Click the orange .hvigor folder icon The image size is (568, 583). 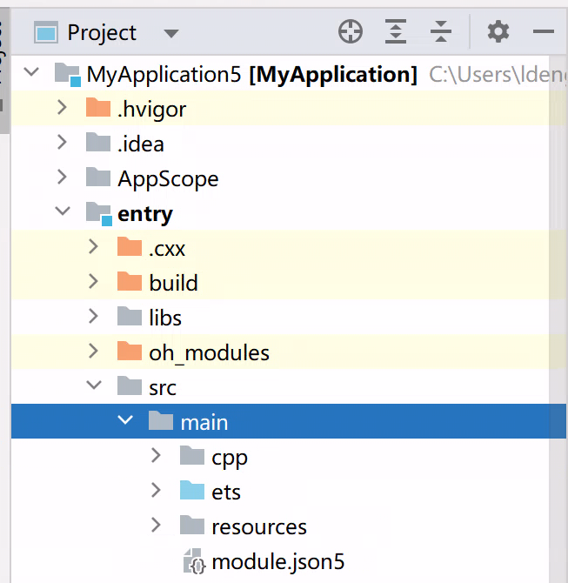tap(98, 109)
